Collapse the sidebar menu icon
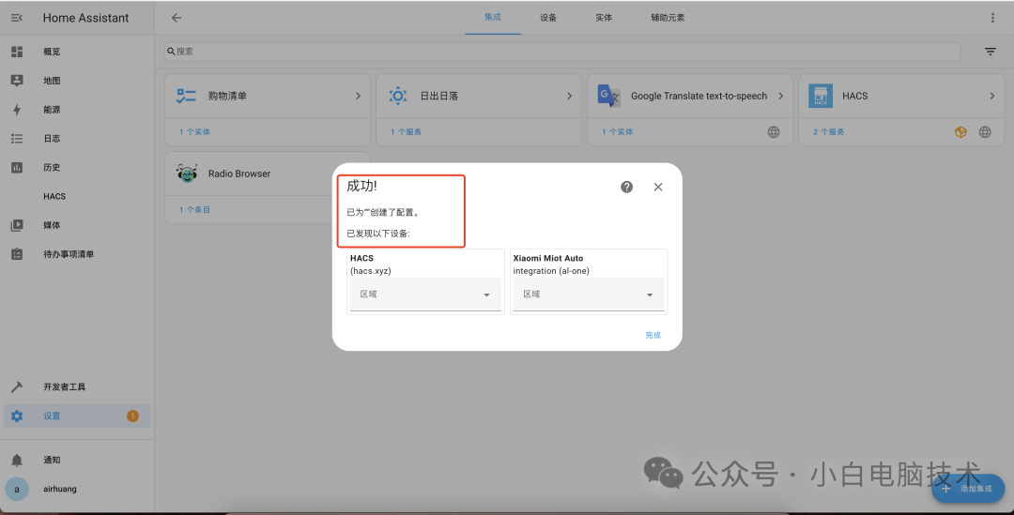This screenshot has height=515, width=1014. [17, 18]
